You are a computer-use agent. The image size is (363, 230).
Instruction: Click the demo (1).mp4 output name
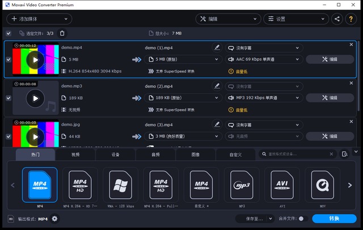point(159,48)
